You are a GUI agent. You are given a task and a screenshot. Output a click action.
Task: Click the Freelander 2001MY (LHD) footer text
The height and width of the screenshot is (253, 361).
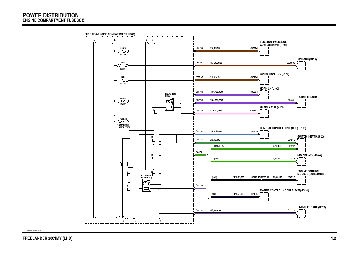(x=48, y=239)
